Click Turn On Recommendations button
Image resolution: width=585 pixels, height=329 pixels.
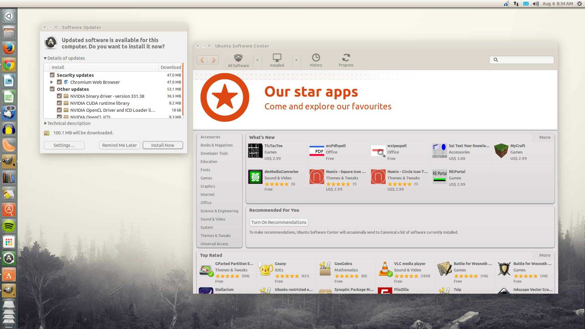click(279, 221)
